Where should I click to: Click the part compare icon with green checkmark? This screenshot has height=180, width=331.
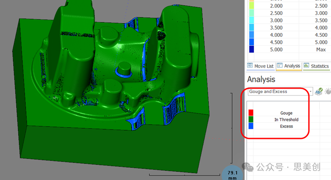(318, 92)
